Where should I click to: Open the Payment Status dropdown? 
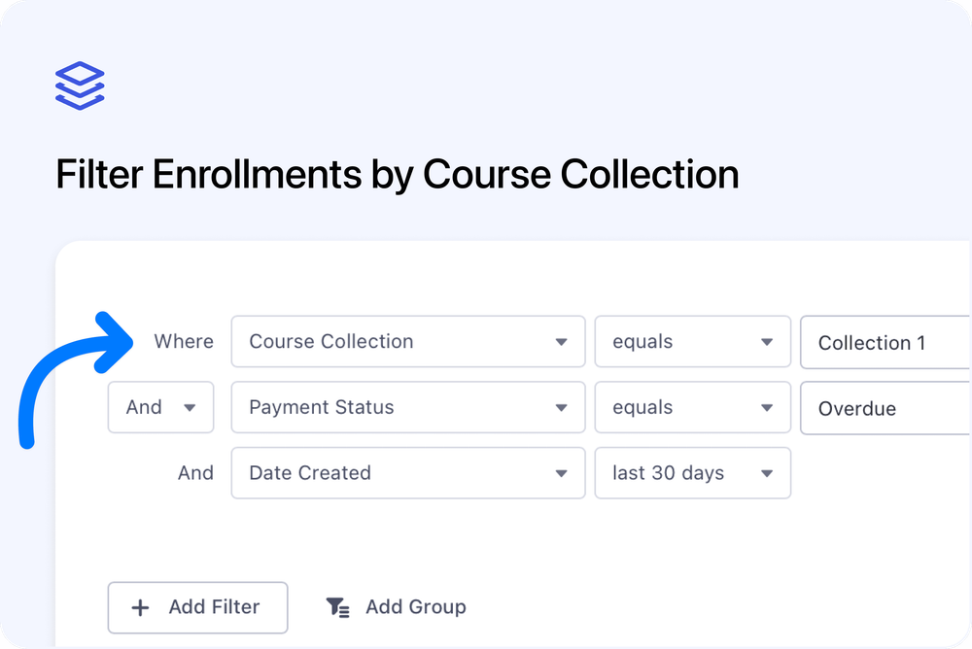(407, 407)
